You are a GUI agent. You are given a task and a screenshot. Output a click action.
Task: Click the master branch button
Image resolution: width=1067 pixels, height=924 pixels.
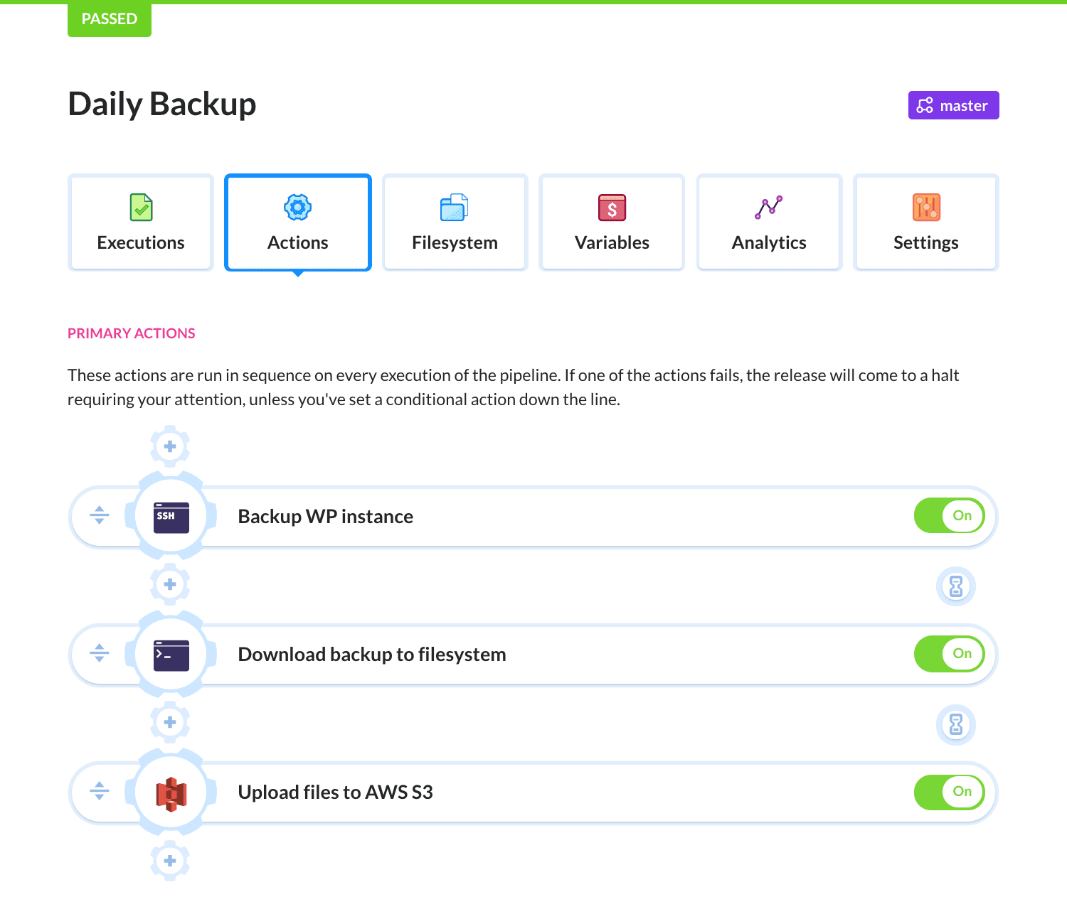(x=953, y=105)
